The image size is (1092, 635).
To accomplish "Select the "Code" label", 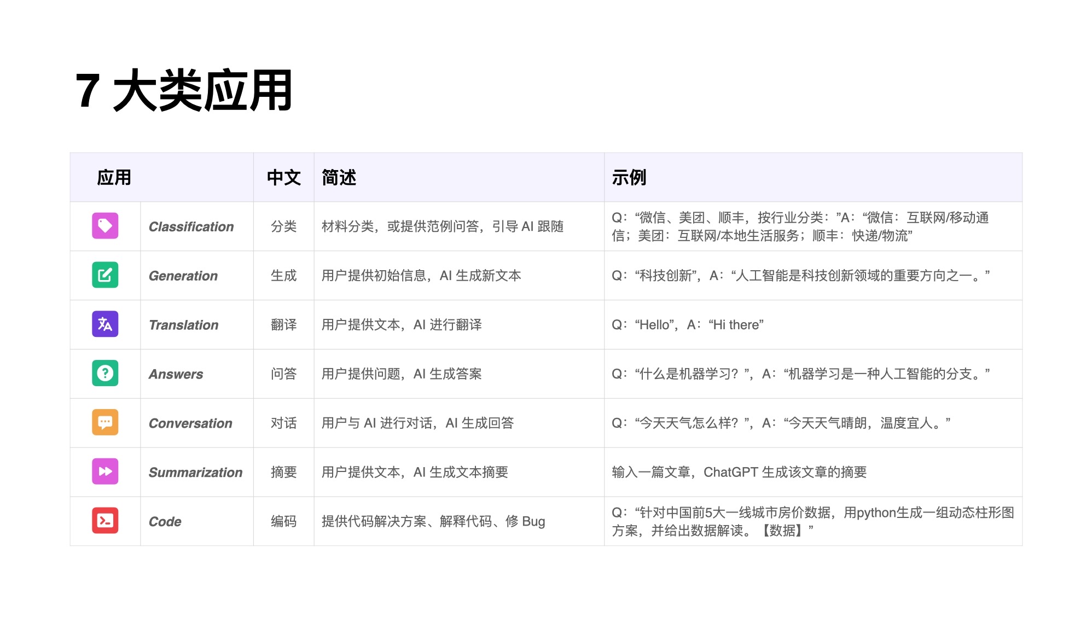I will (x=165, y=522).
